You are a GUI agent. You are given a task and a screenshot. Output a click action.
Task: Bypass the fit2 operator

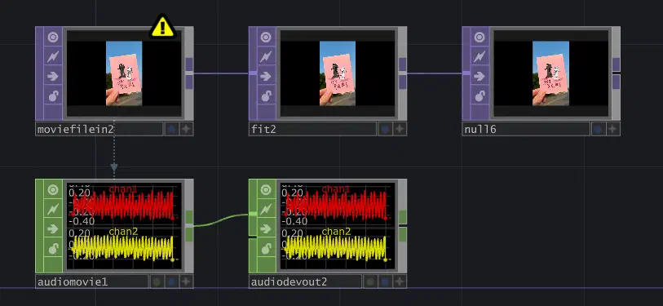click(267, 76)
